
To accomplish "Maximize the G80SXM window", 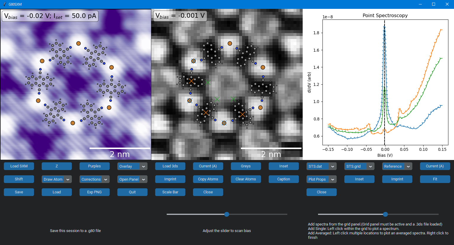I will pyautogui.click(x=434, y=4).
